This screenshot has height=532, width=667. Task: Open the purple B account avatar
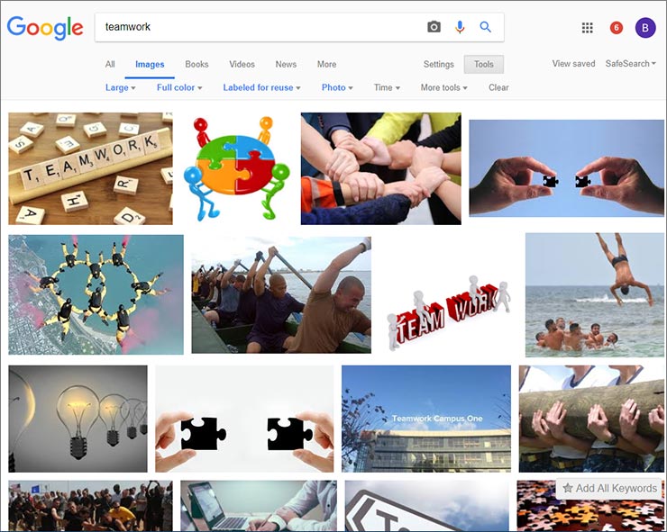click(x=645, y=28)
